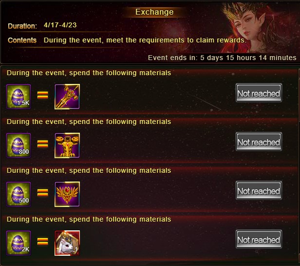Click the Event ends in countdown text

coord(222,58)
